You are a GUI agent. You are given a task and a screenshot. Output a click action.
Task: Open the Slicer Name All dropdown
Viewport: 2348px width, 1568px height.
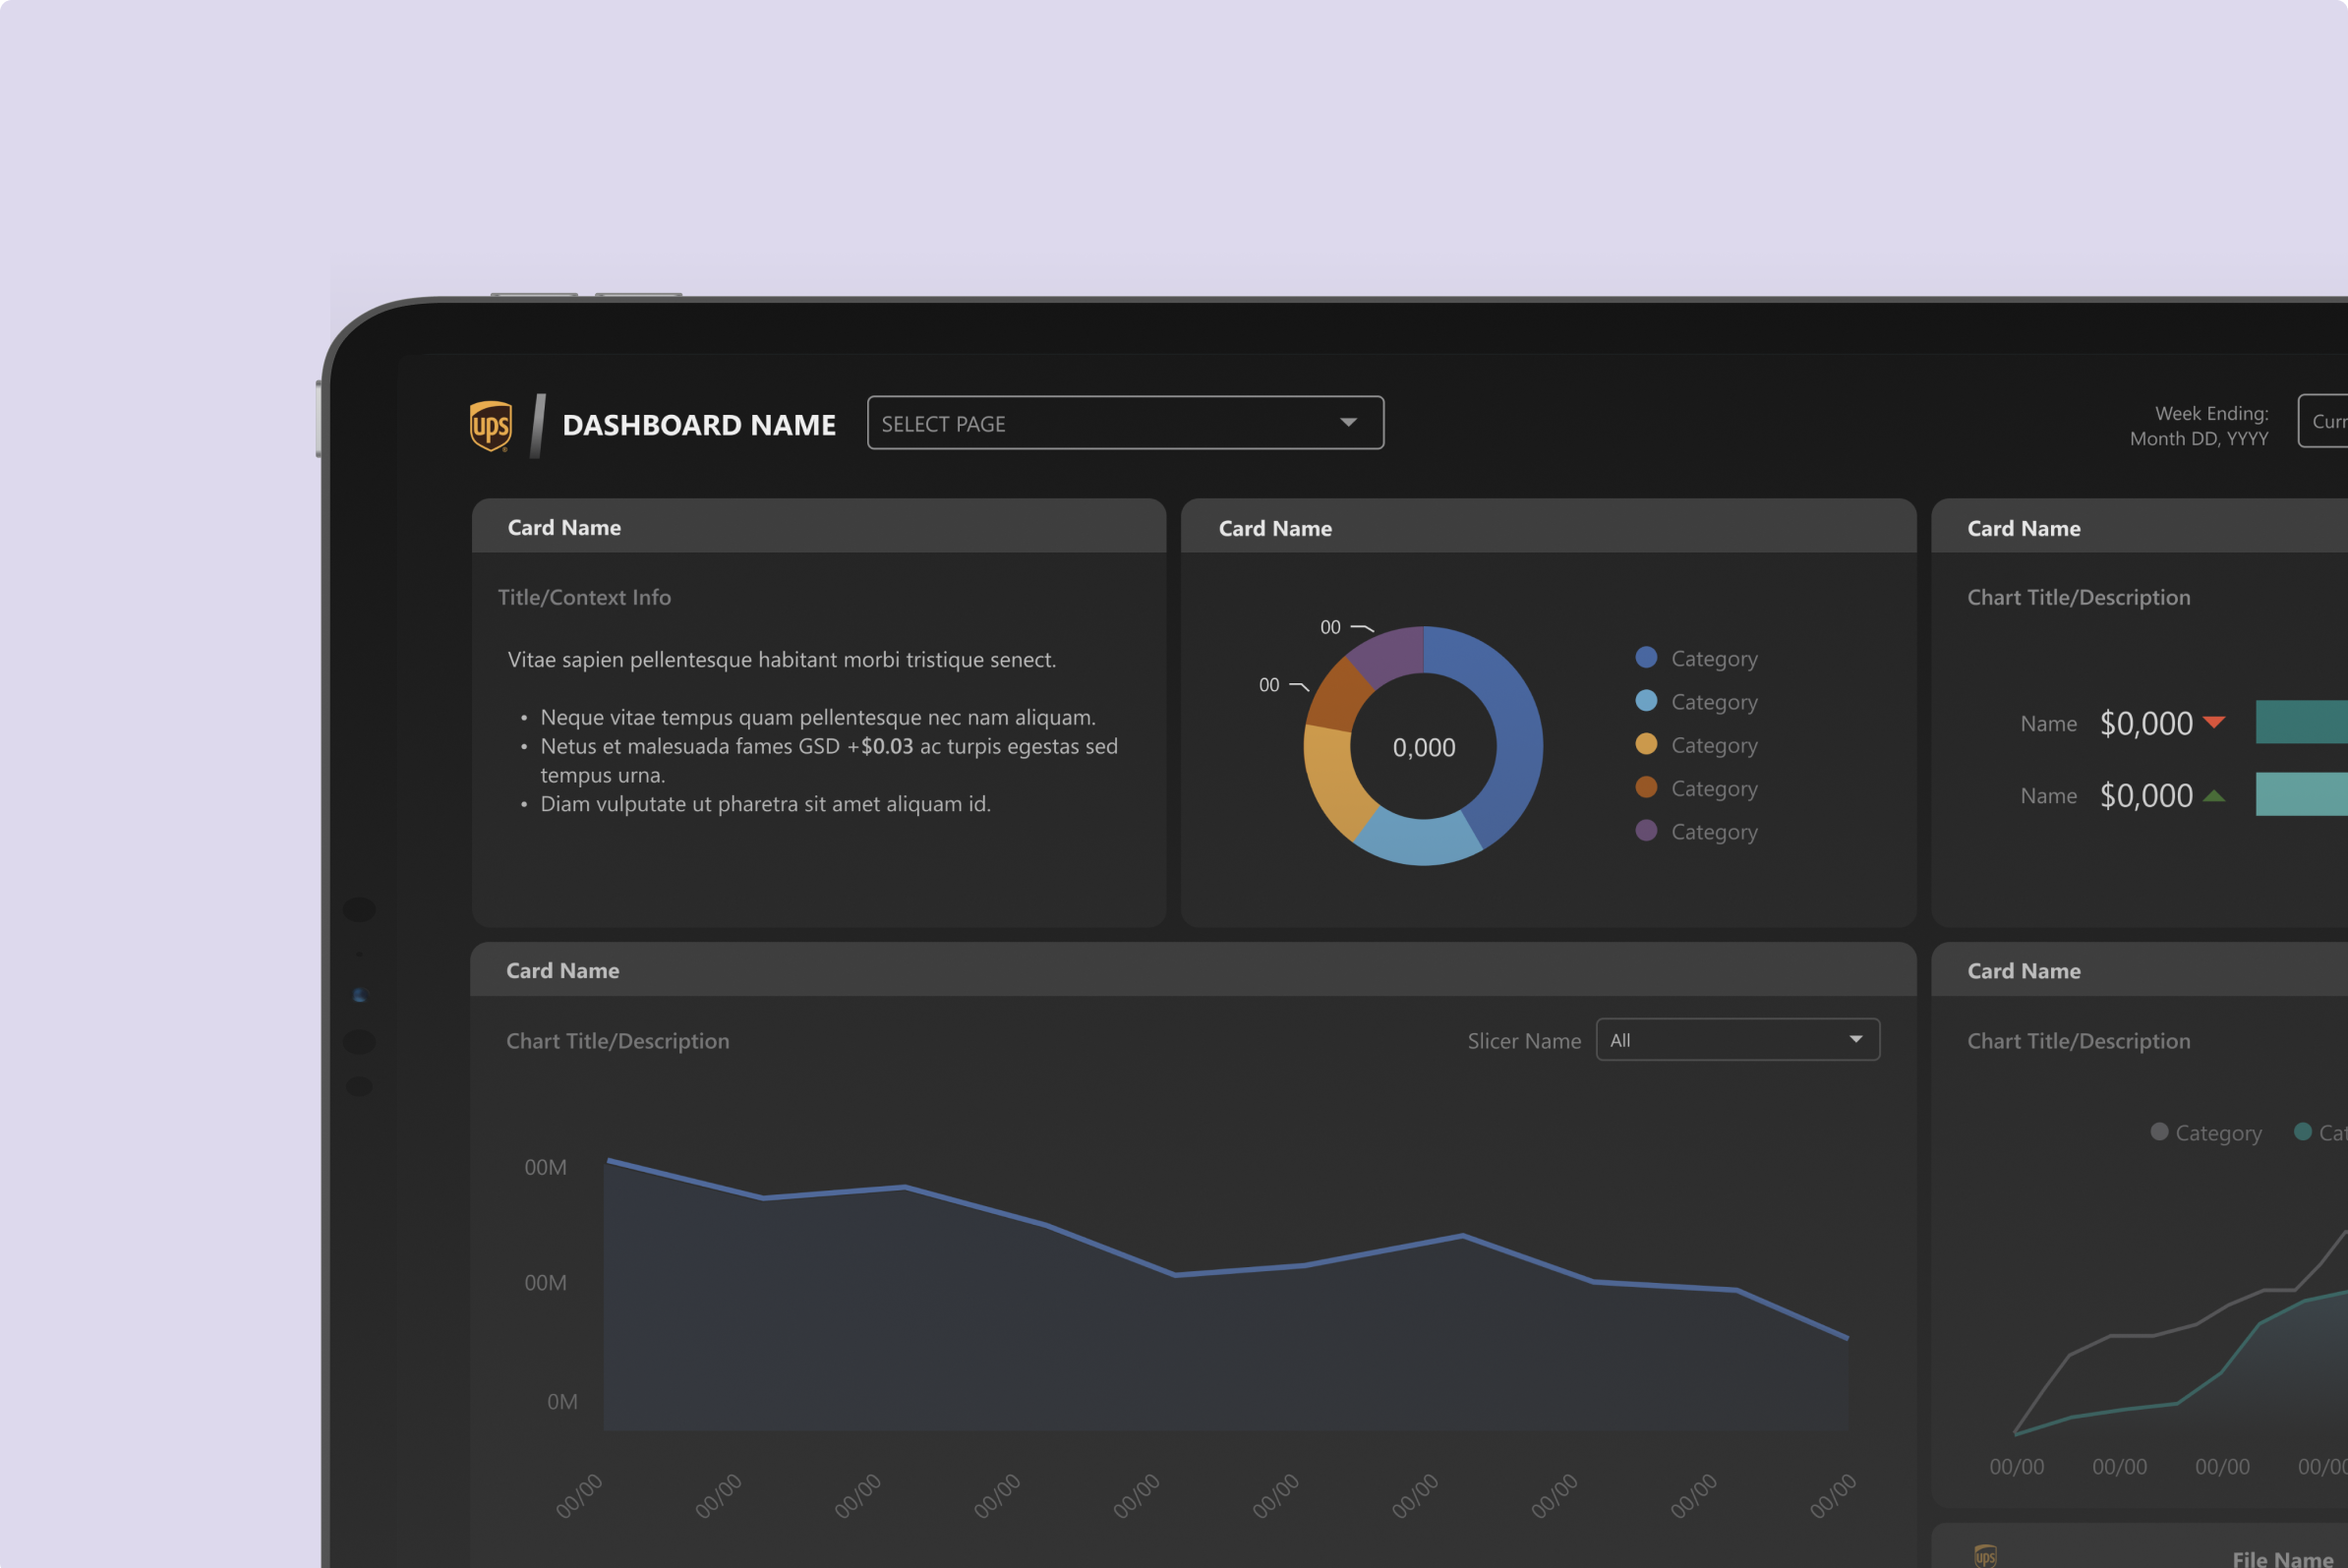(x=1737, y=1040)
